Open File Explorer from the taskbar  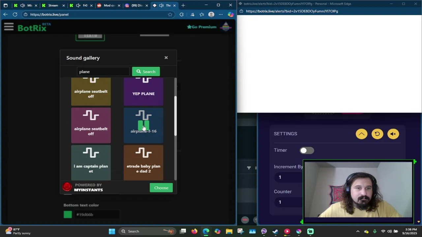229,231
